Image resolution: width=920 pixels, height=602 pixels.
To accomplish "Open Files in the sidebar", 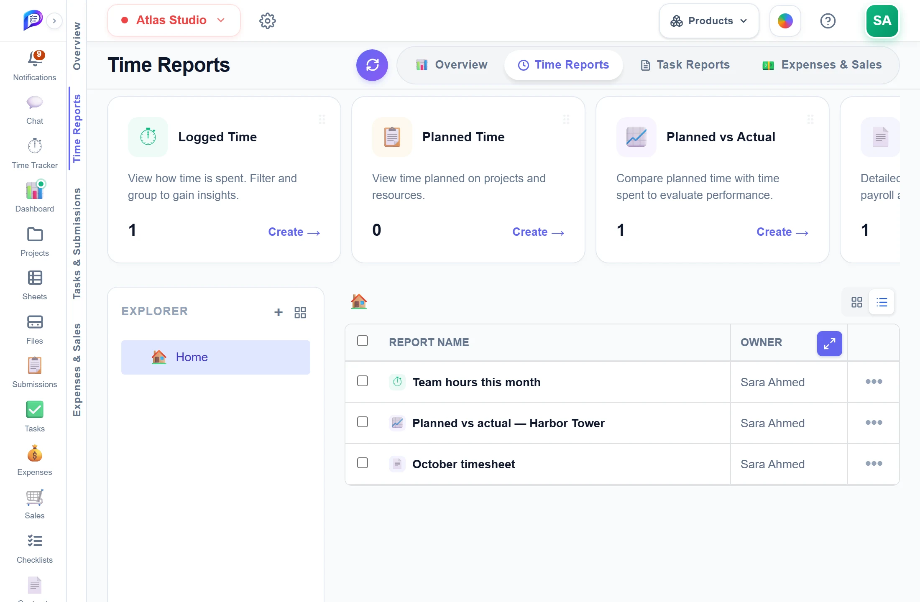I will coord(35,329).
